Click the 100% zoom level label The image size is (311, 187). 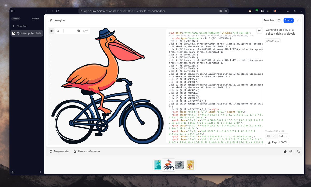tap(86, 31)
